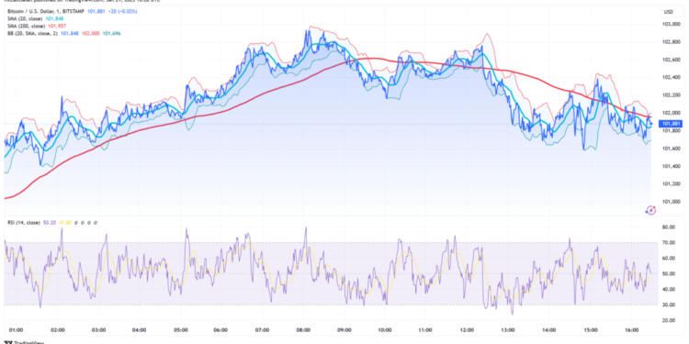689x344 pixels.
Task: Click the 15:00 time axis label
Action: (x=590, y=329)
